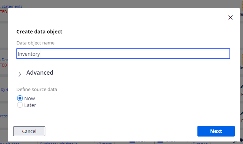
Task: Open 'unit data' link at bottom left
Action: tap(10, 143)
